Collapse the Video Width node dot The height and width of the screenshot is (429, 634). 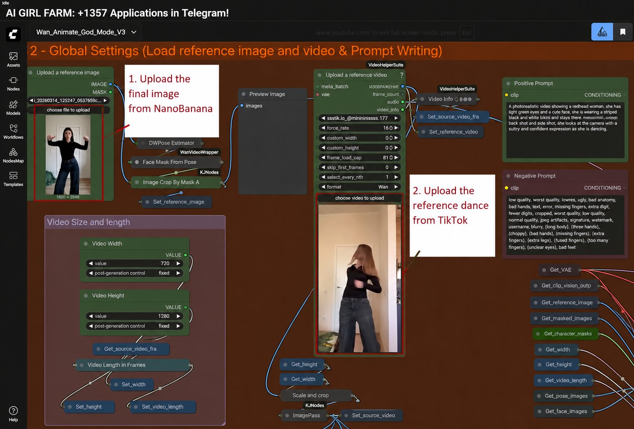point(86,244)
